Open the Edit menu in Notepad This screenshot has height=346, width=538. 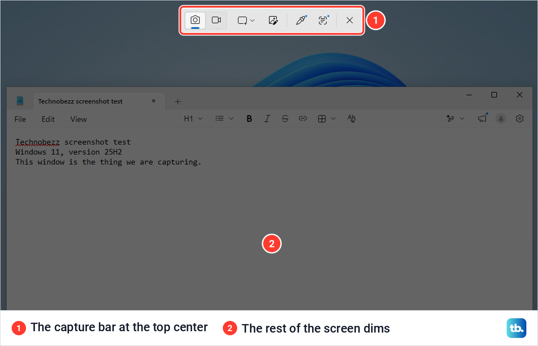point(48,119)
